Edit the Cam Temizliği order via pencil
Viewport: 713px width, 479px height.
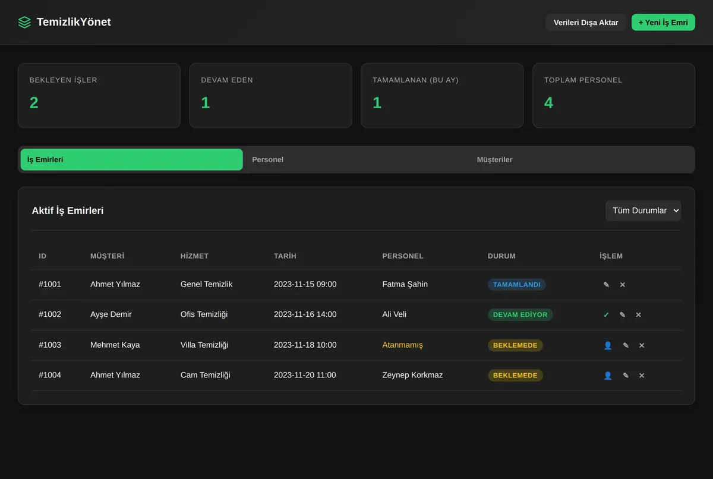pos(626,376)
